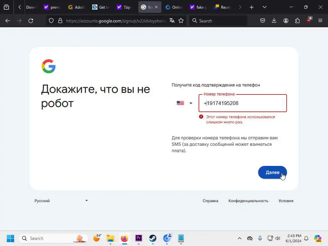Click the microphone tray icon
Screen dimensions: 328x246
[x=260, y=238]
